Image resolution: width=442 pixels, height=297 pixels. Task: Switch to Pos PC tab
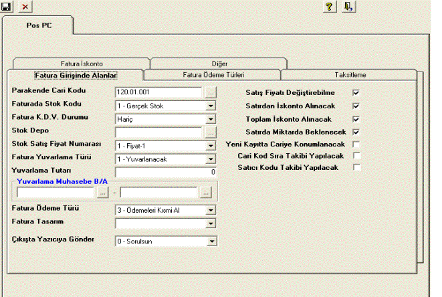pyautogui.click(x=39, y=25)
